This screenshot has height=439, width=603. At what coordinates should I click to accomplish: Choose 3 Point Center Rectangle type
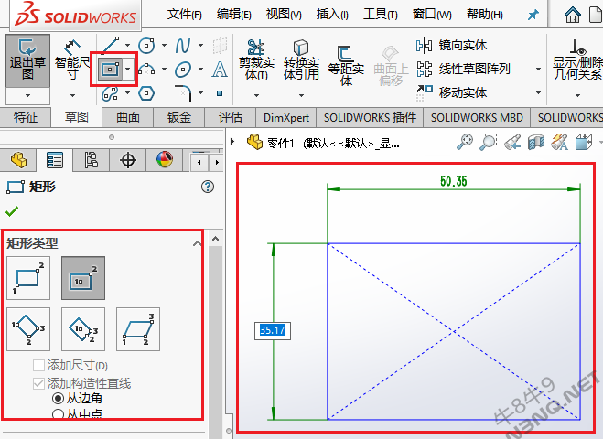coord(83,329)
